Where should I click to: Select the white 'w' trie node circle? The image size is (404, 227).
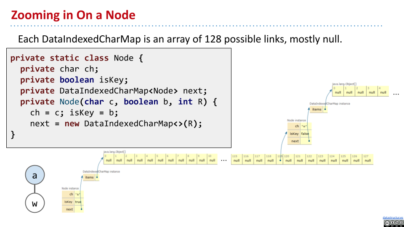pyautogui.click(x=35, y=203)
